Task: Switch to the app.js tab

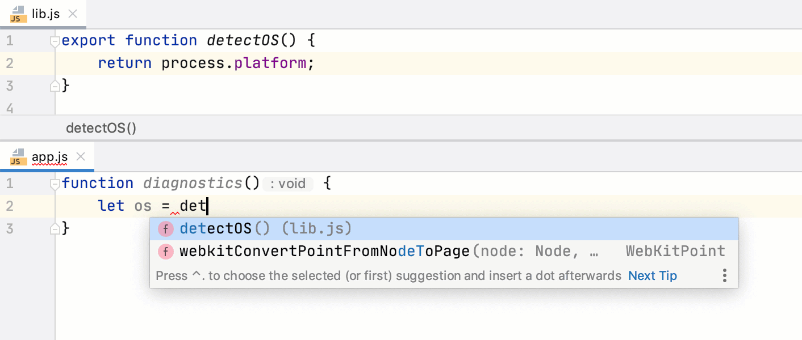Action: click(x=50, y=157)
